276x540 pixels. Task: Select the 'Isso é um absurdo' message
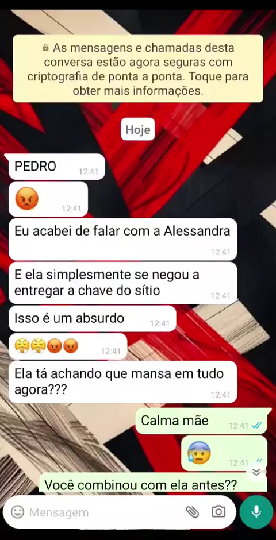(x=93, y=319)
